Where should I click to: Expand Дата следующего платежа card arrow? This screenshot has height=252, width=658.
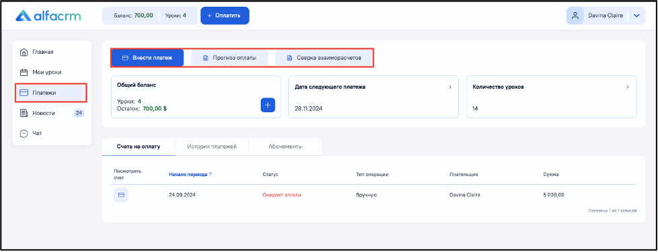[x=450, y=87]
